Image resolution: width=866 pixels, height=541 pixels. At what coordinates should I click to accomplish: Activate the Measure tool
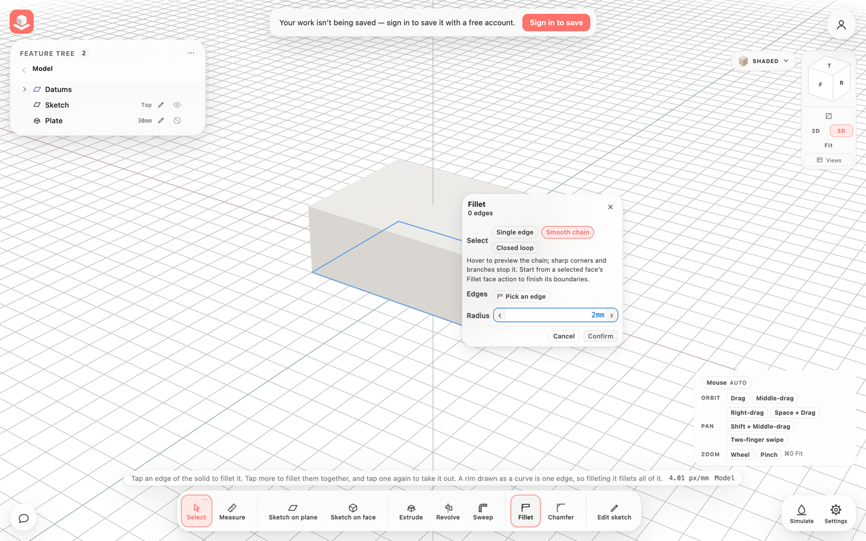232,511
